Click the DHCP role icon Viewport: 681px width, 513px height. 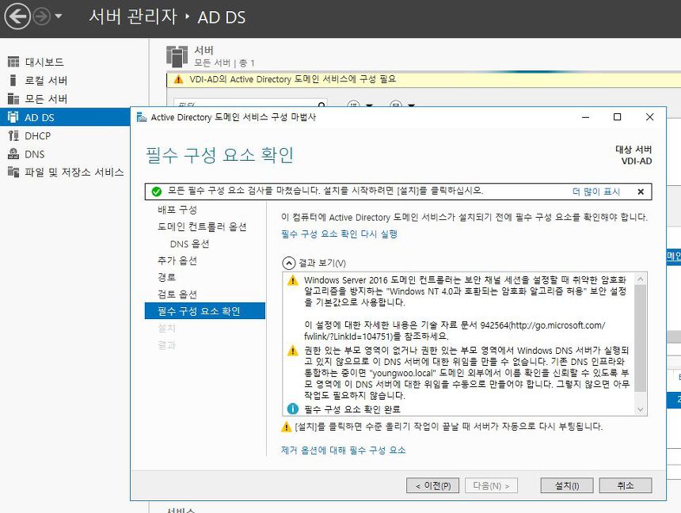click(13, 135)
